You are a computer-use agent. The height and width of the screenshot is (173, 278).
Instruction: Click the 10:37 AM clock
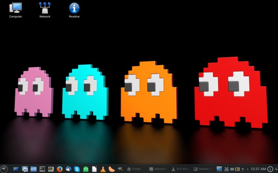(x=258, y=169)
